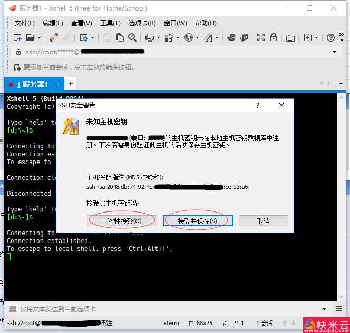Click the Connect (plug) toolbar icon
350x333 pixels.
pos(54,37)
